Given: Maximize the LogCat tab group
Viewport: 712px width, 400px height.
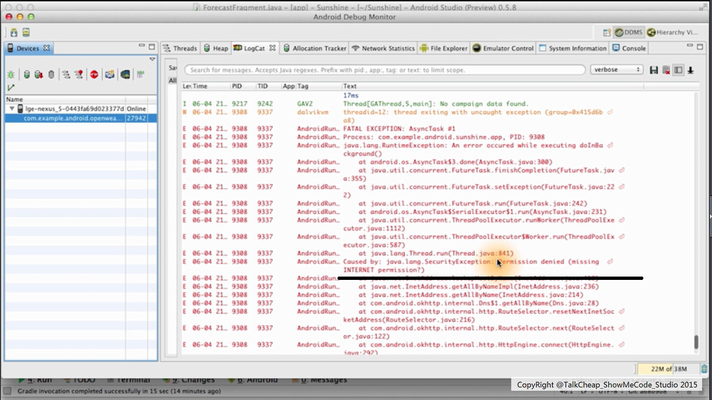Looking at the screenshot, I should pyautogui.click(x=699, y=46).
